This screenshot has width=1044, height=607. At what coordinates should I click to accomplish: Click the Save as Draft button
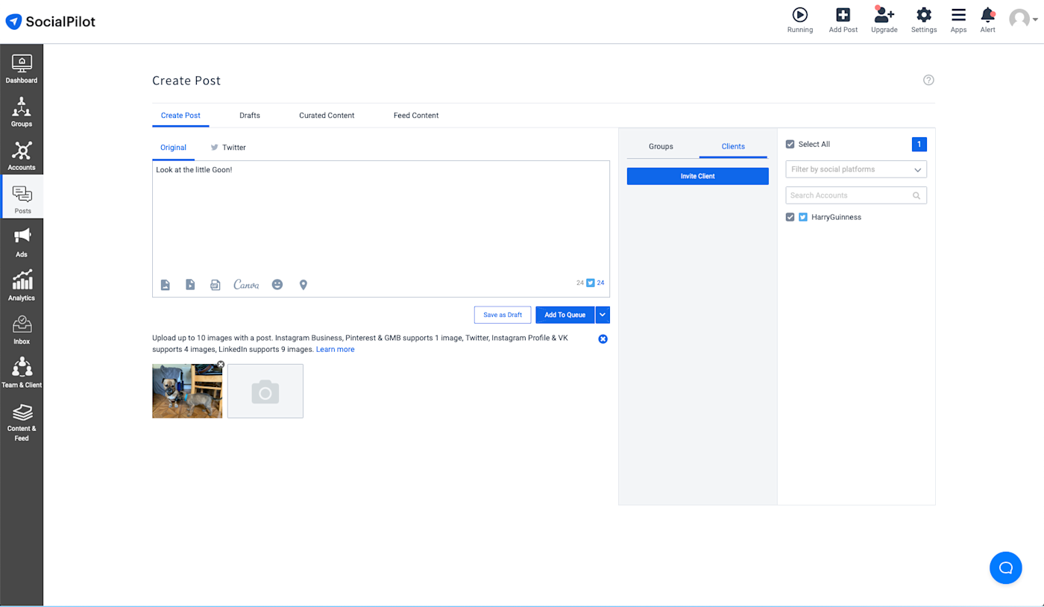[x=503, y=315]
